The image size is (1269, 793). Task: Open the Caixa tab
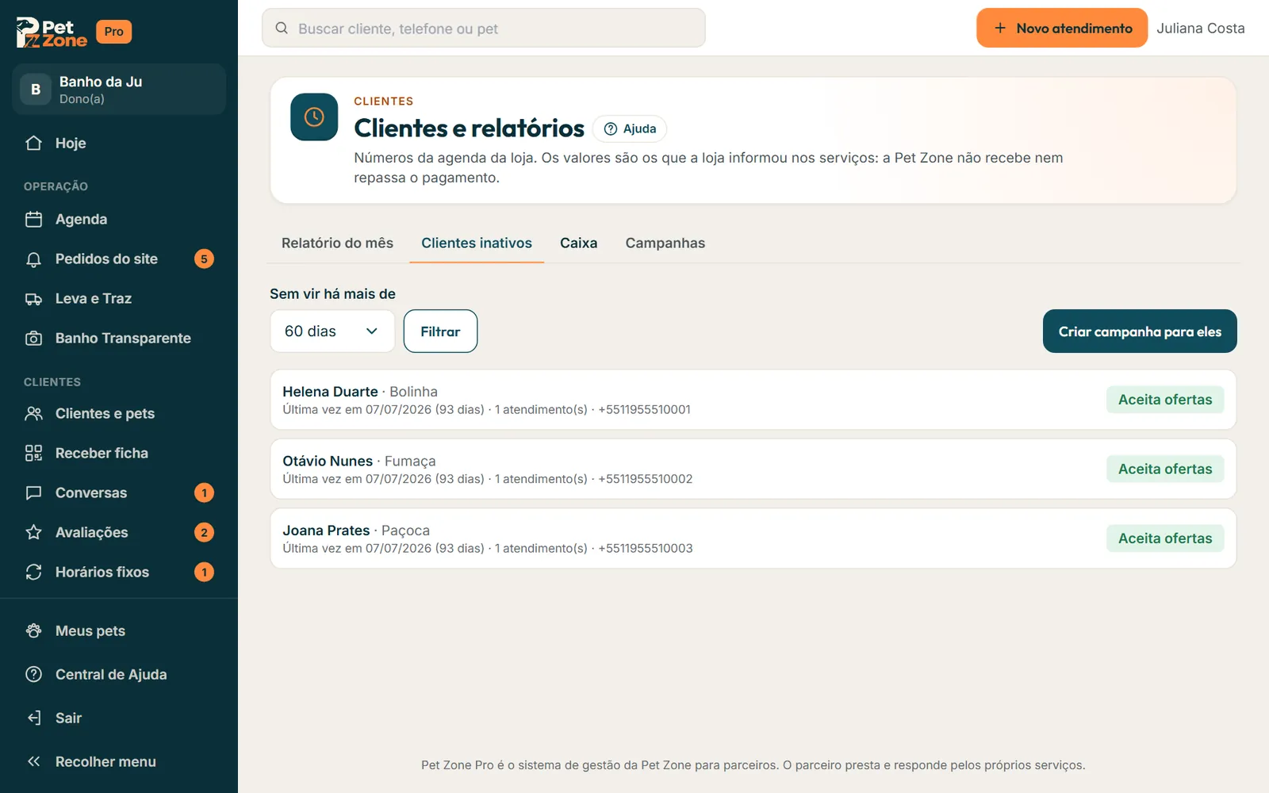coord(579,243)
